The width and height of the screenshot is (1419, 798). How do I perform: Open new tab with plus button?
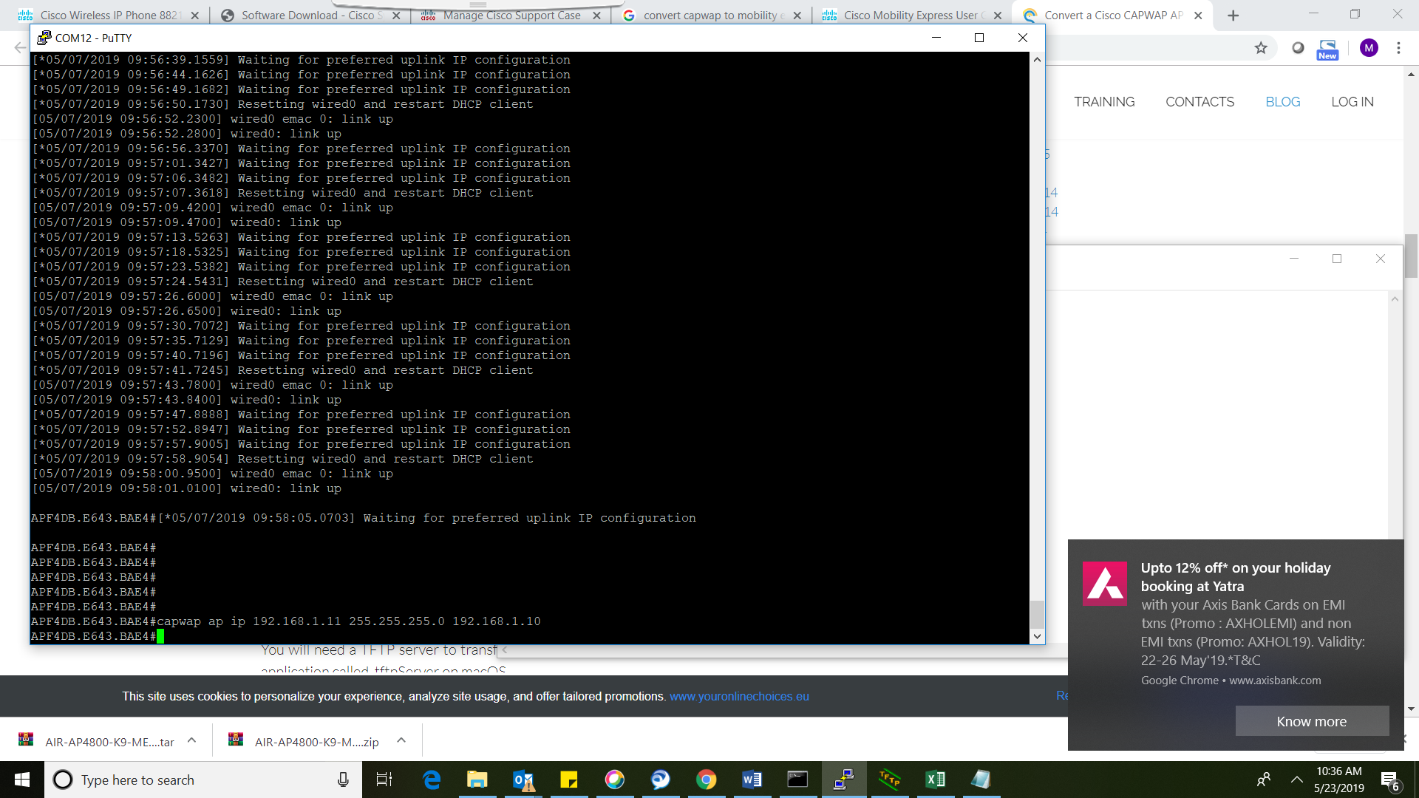(x=1233, y=16)
